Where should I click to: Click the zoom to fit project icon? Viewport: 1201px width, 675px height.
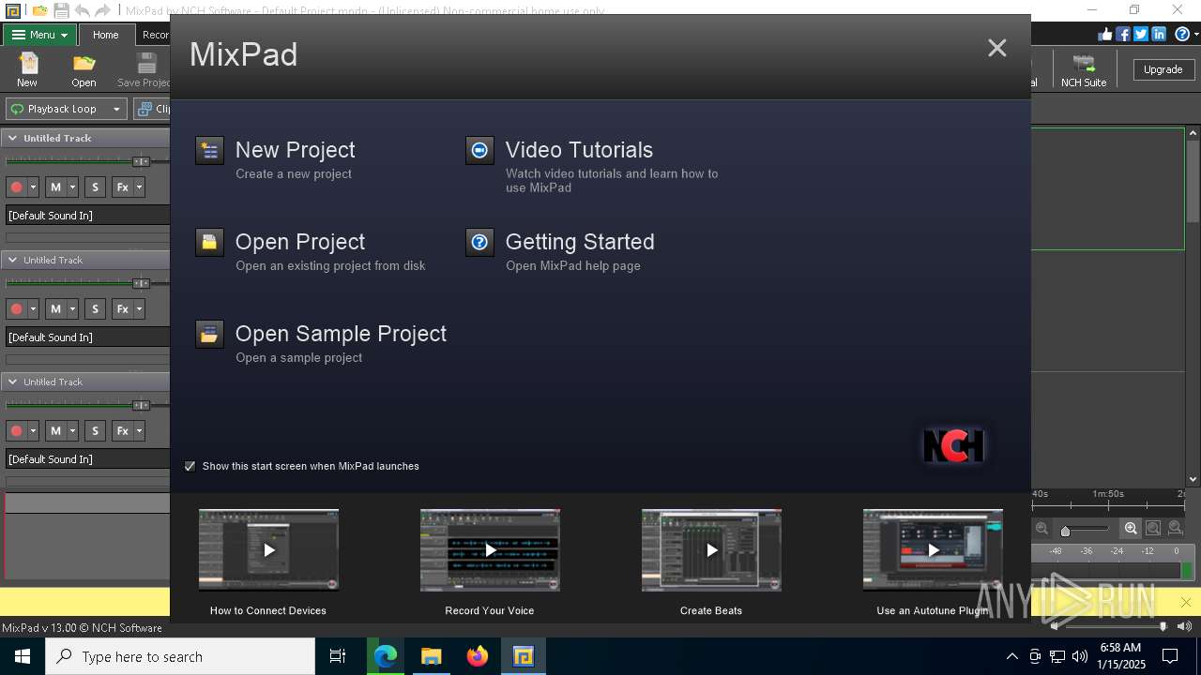coord(1175,529)
